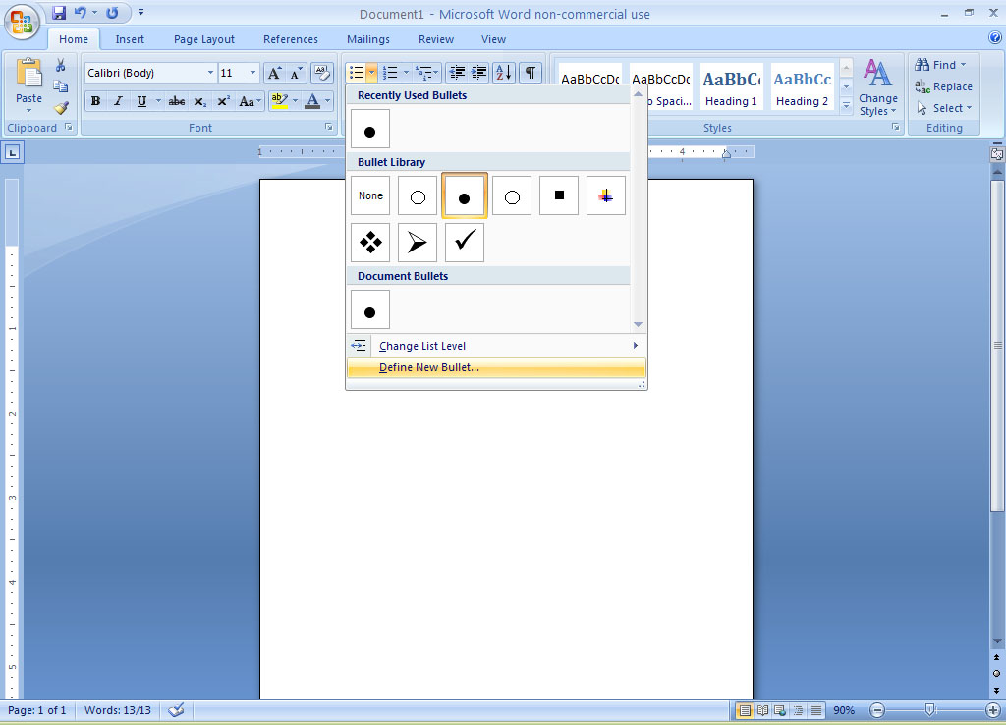Click the zoom out button on status bar
This screenshot has width=1006, height=725.
(x=875, y=709)
